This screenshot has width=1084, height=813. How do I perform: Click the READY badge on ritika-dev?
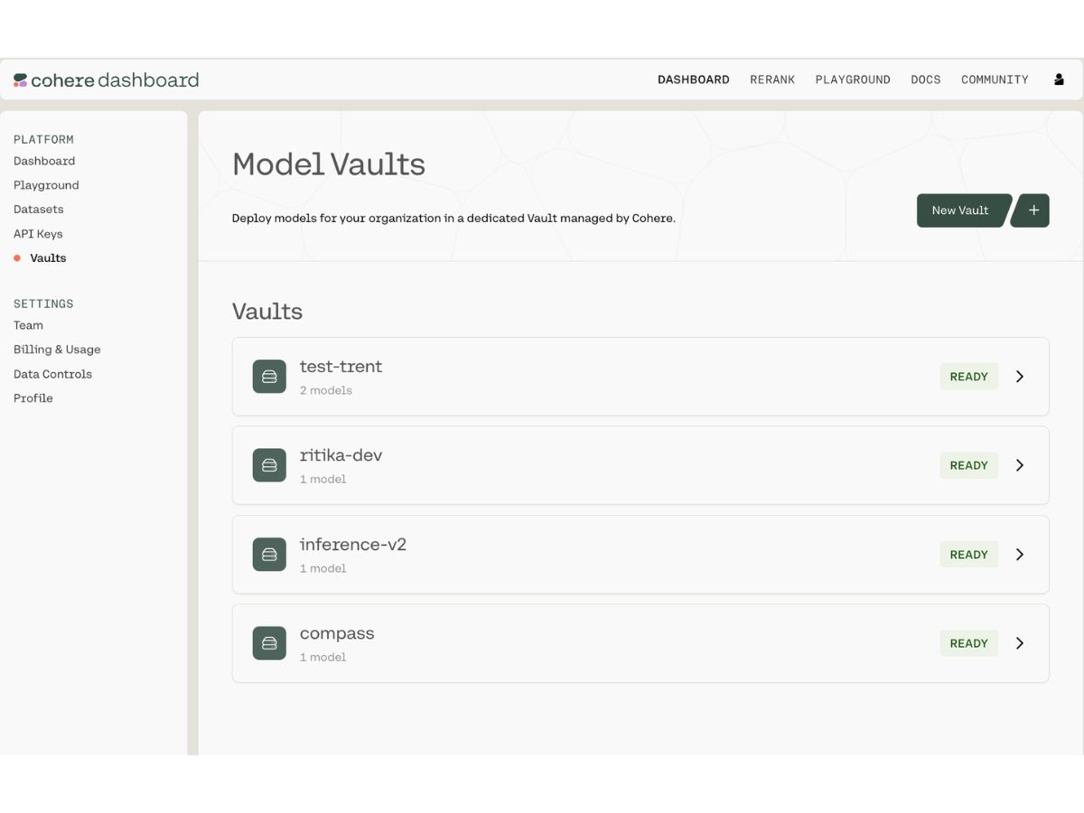pos(968,465)
